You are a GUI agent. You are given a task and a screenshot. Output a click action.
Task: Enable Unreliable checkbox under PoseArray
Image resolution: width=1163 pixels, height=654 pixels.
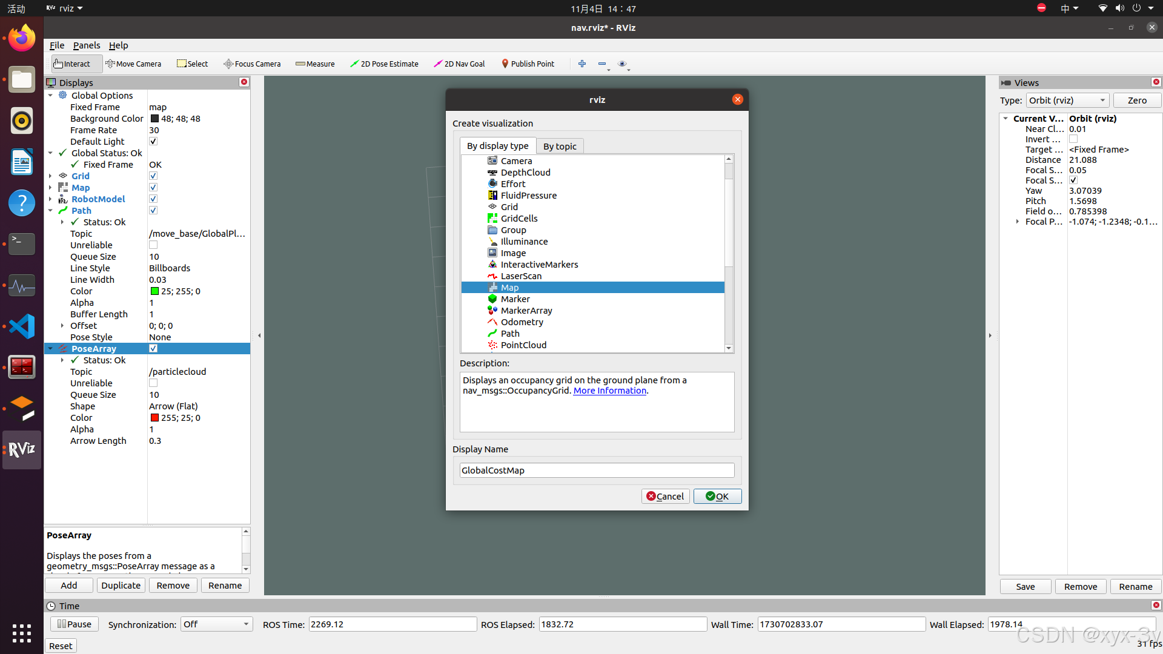pos(153,383)
